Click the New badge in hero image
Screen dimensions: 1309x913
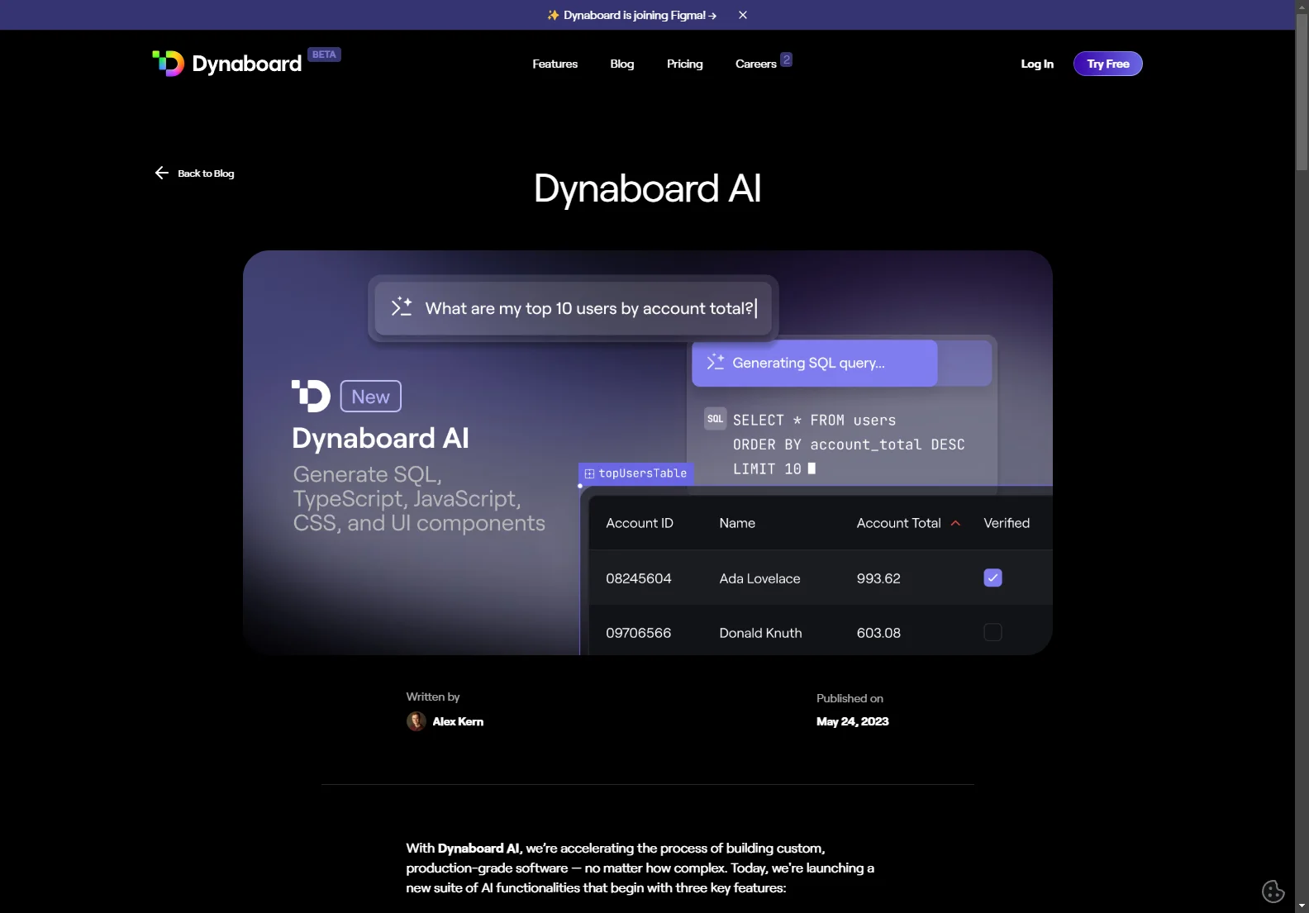tap(370, 397)
